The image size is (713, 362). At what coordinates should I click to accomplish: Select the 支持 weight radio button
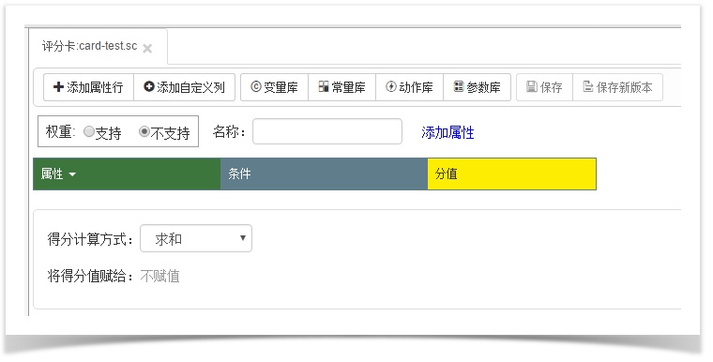(89, 132)
